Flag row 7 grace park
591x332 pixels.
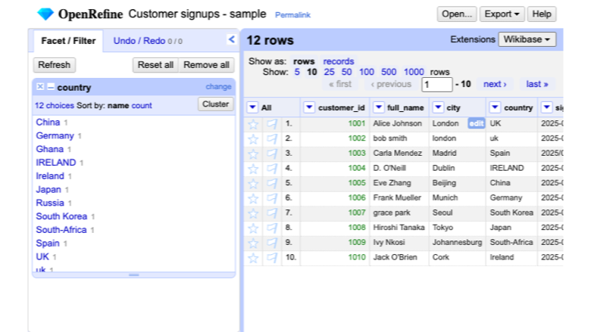pos(272,213)
